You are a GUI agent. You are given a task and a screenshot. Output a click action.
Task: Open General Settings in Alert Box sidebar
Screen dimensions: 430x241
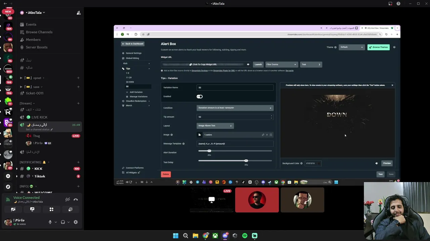(133, 53)
